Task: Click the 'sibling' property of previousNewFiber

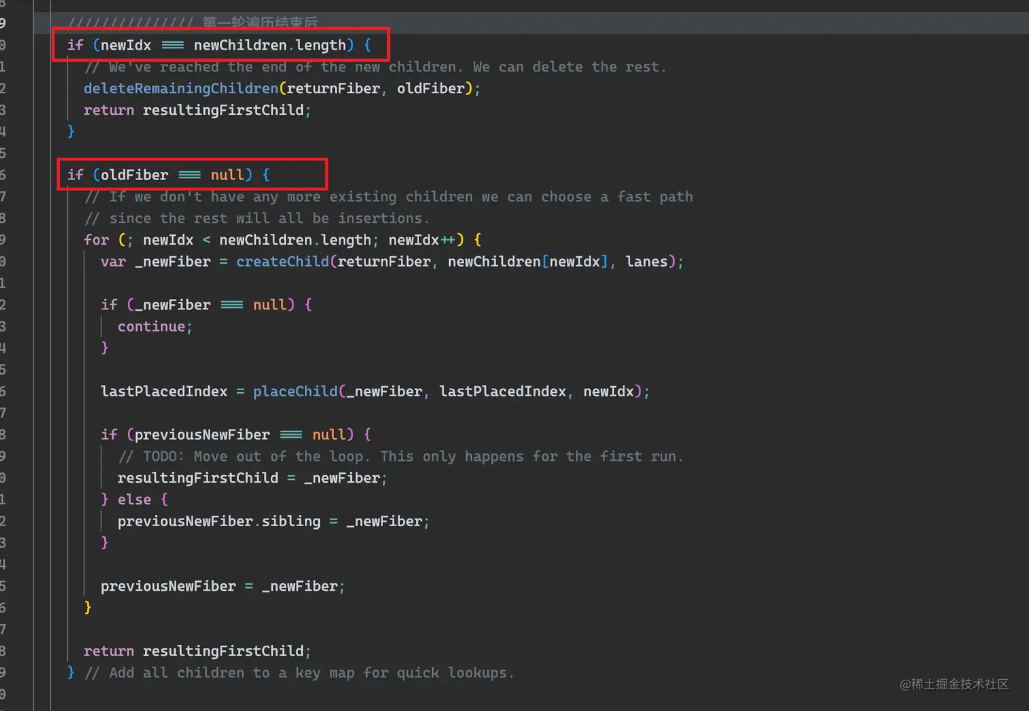Action: coord(291,521)
